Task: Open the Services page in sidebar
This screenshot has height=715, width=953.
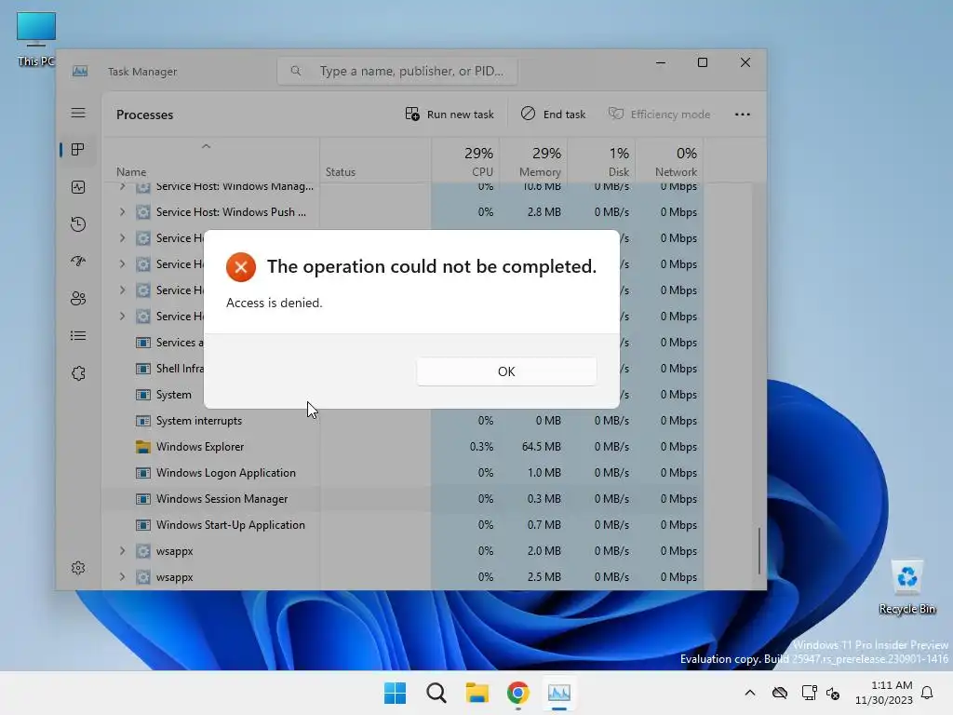Action: click(x=78, y=373)
